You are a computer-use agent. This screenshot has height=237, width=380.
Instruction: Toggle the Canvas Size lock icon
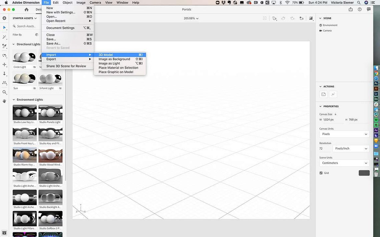(x=335, y=114)
